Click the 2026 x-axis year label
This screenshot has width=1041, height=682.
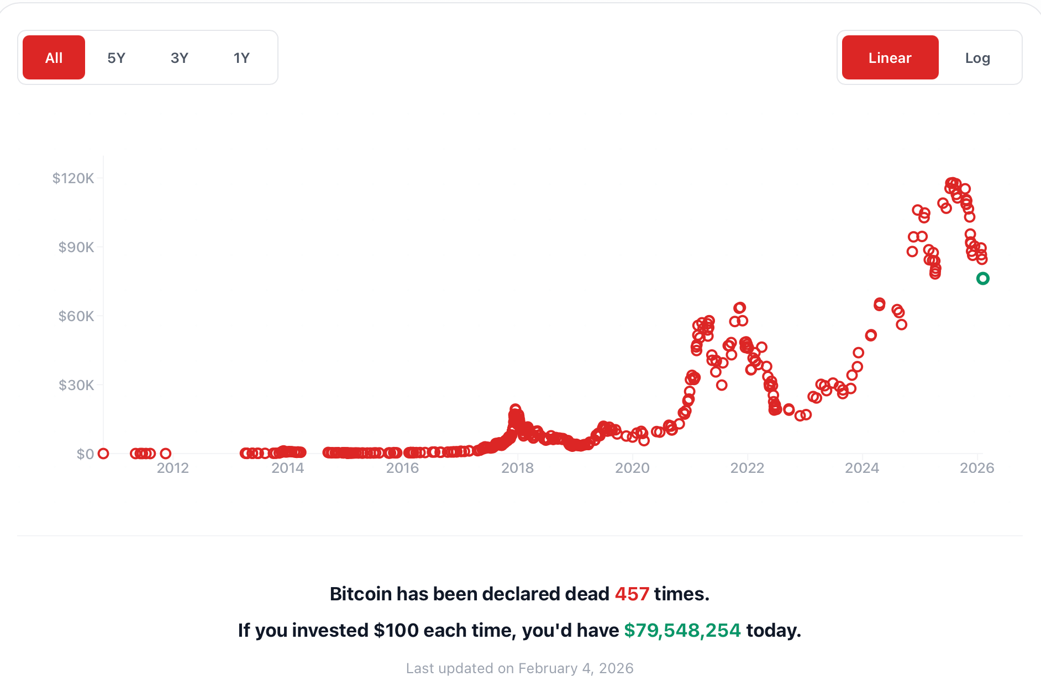[x=977, y=468]
